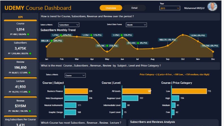
Task: Click the orange Price Category definition note
Action: 175,74
